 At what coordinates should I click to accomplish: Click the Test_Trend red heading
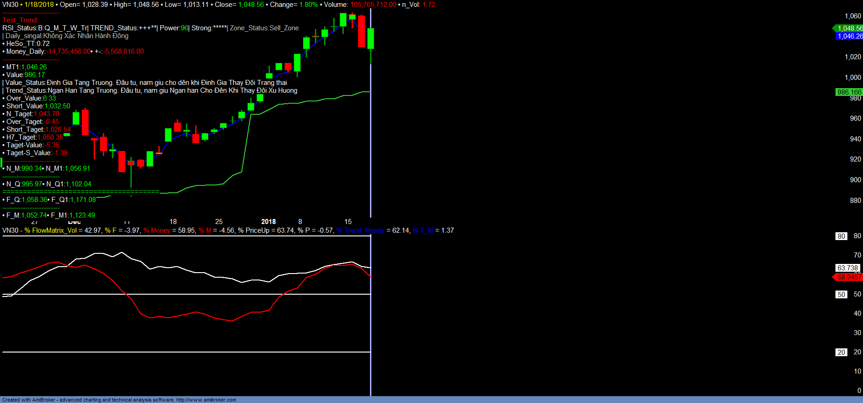(x=20, y=20)
